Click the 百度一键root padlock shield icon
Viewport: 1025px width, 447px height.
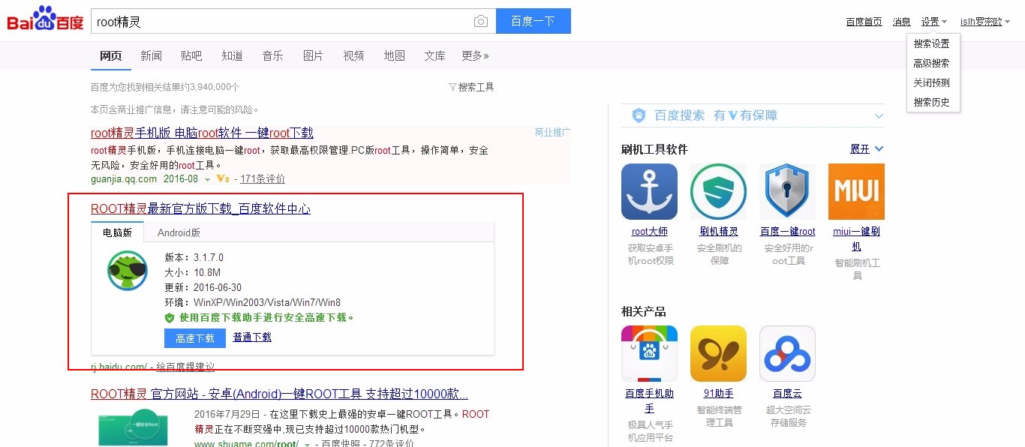(x=787, y=191)
